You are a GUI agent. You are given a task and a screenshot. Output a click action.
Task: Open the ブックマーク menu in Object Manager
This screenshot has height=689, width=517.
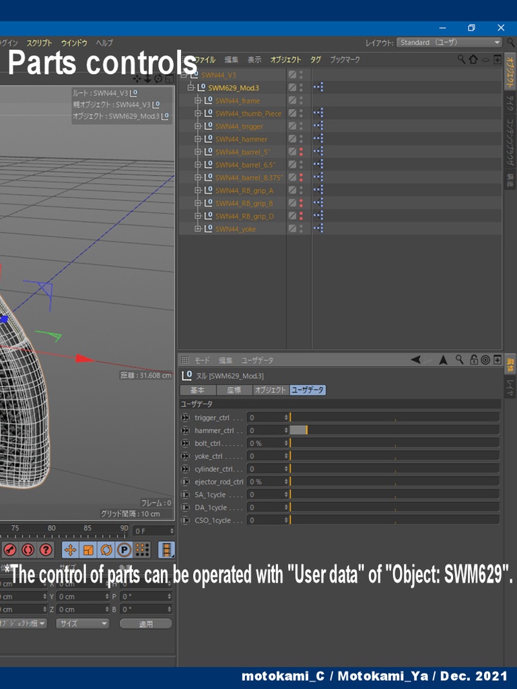pos(345,59)
